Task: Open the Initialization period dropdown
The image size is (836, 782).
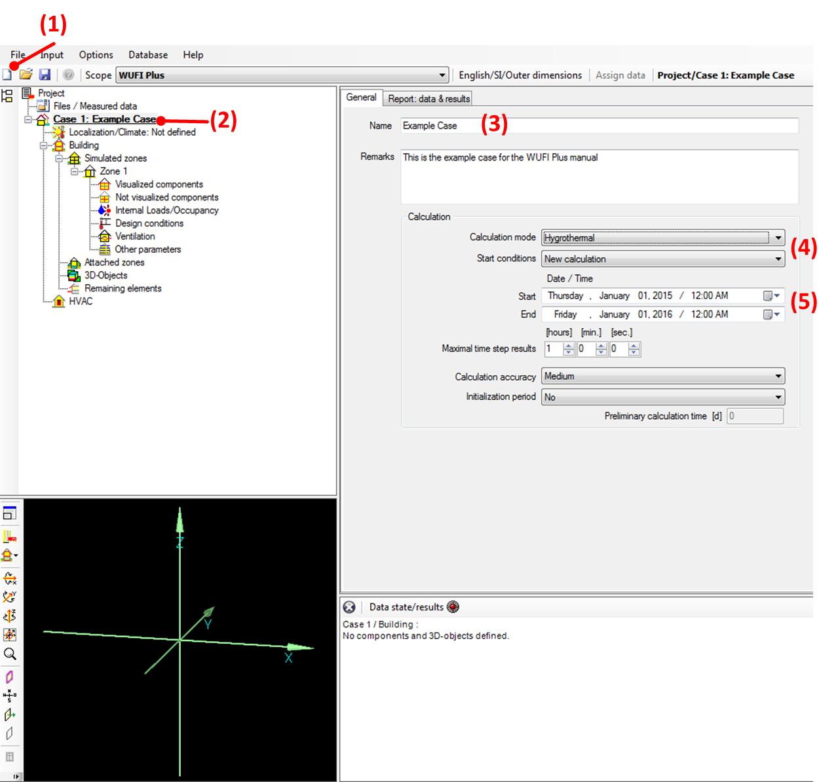Action: coord(778,397)
